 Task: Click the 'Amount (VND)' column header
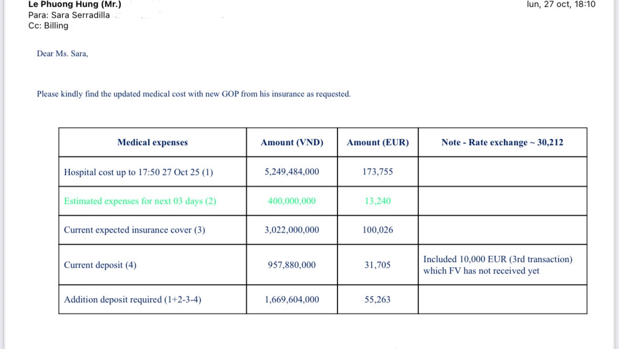[292, 143]
